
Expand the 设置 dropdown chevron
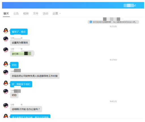pyautogui.click(x=60, y=14)
